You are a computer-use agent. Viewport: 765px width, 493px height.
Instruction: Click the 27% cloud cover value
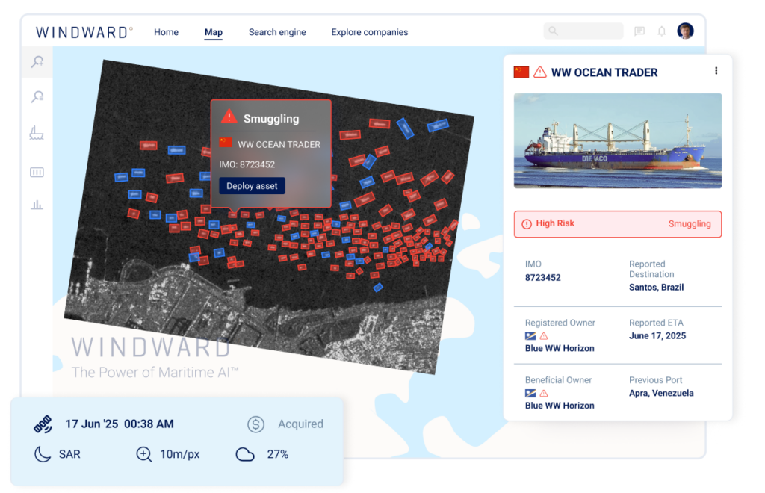click(x=278, y=454)
